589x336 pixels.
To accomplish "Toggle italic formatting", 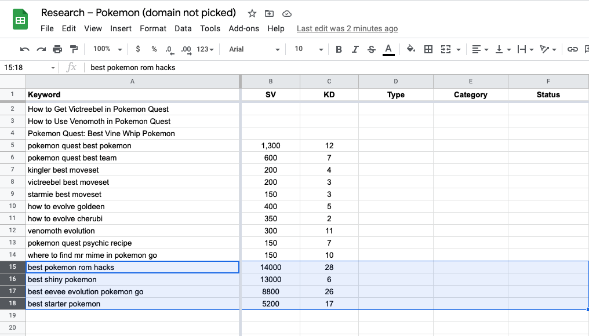I will (355, 49).
